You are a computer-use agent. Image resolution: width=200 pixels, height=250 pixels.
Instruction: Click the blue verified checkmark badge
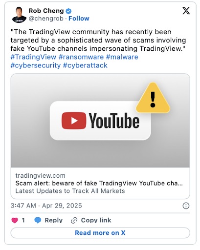click(x=68, y=11)
